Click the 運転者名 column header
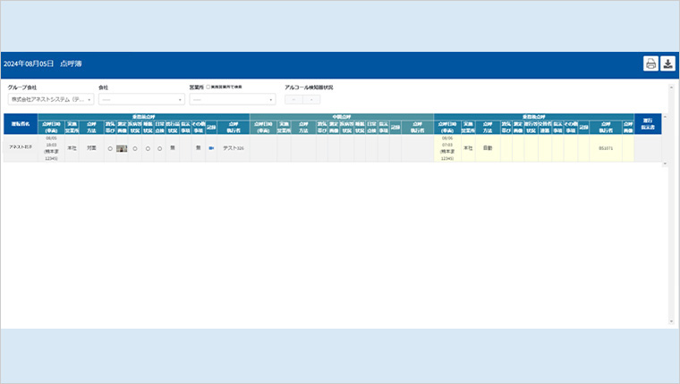 tap(20, 123)
